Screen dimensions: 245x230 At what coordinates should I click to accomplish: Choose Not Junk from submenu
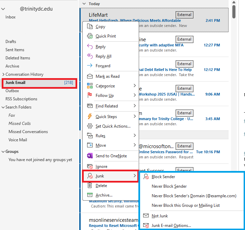160,216
